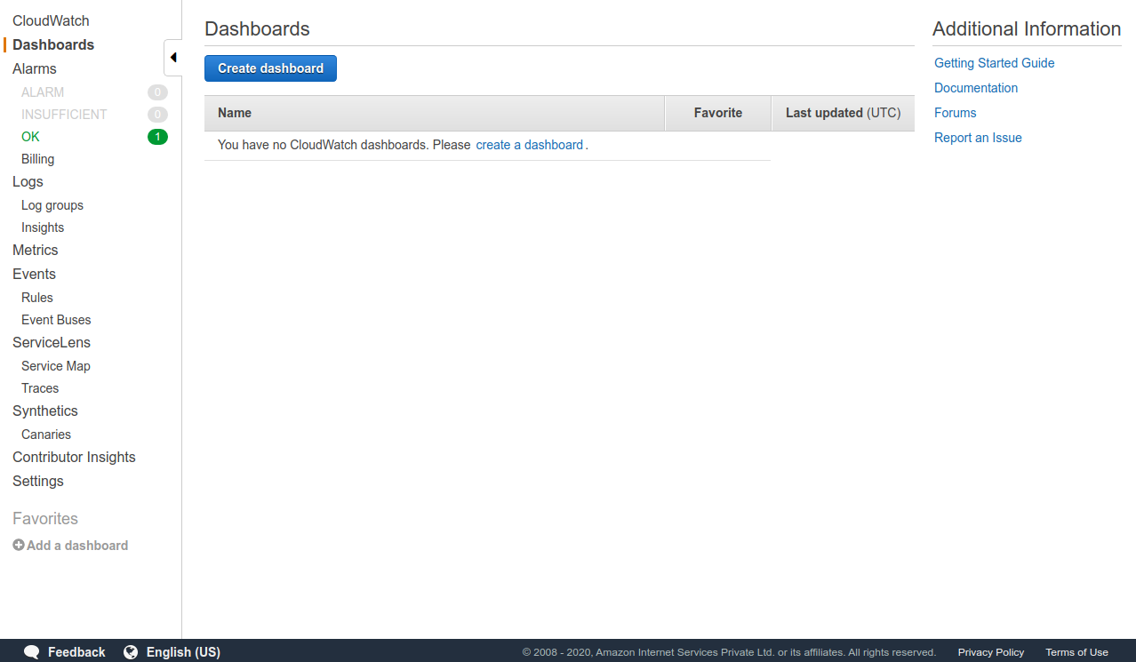Image resolution: width=1136 pixels, height=662 pixels.
Task: Open the Metrics page
Action: click(36, 250)
